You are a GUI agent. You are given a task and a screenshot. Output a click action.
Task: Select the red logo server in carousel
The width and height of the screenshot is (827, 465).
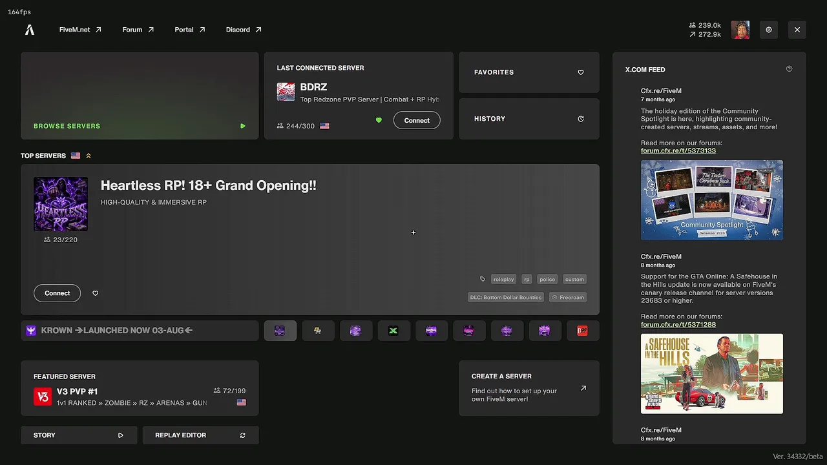[582, 331]
